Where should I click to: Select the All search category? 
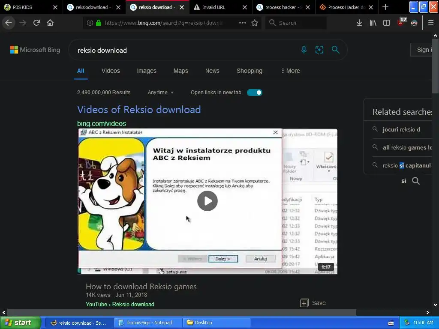point(81,71)
